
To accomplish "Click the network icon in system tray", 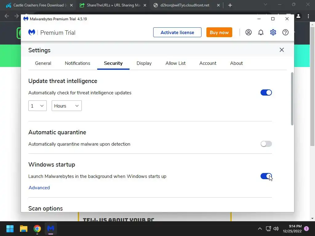I will tap(268, 229).
